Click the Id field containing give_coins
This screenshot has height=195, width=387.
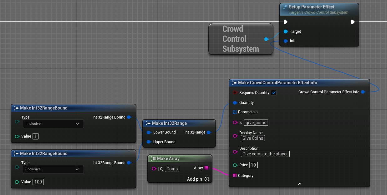[256, 123]
